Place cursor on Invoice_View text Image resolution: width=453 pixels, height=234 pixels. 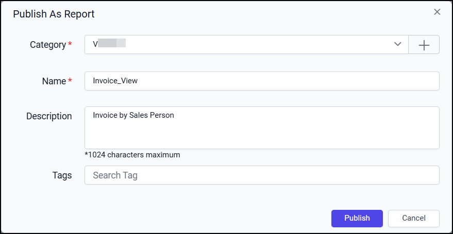[x=115, y=81]
